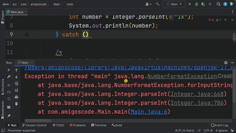
Task: Close the Main.java editor tab
Action: pos(26,12)
